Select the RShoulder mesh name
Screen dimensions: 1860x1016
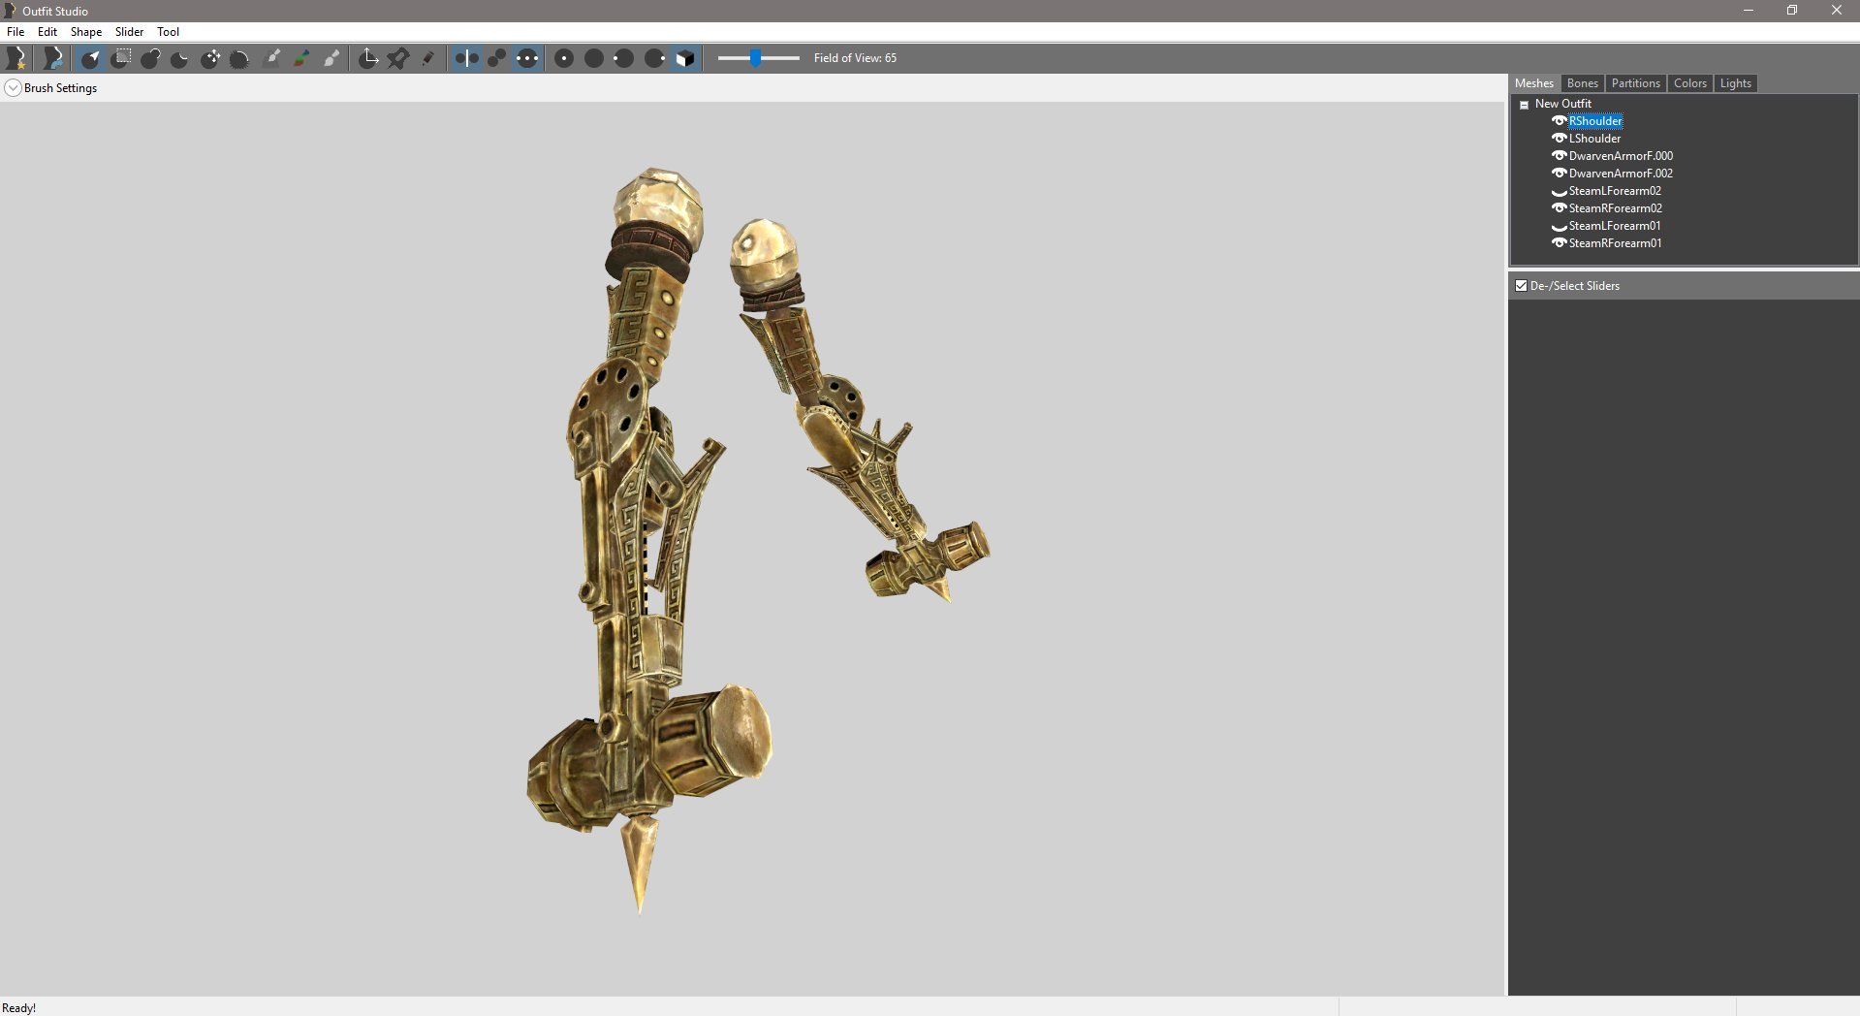[x=1595, y=121]
